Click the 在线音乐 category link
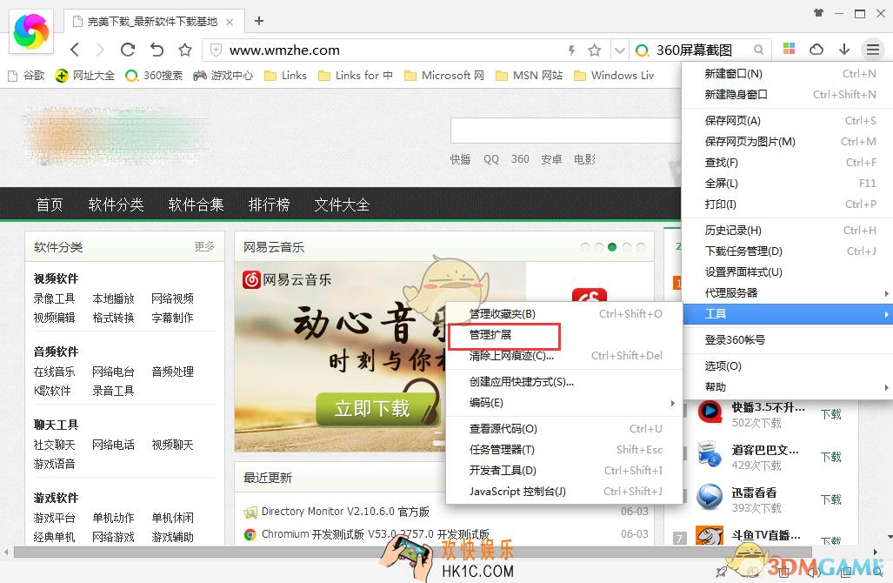This screenshot has height=583, width=893. [54, 372]
